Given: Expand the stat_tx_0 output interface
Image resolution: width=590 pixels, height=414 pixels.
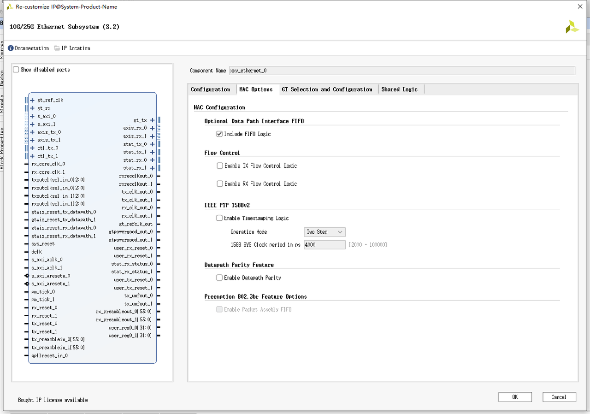Looking at the screenshot, I should tap(152, 144).
